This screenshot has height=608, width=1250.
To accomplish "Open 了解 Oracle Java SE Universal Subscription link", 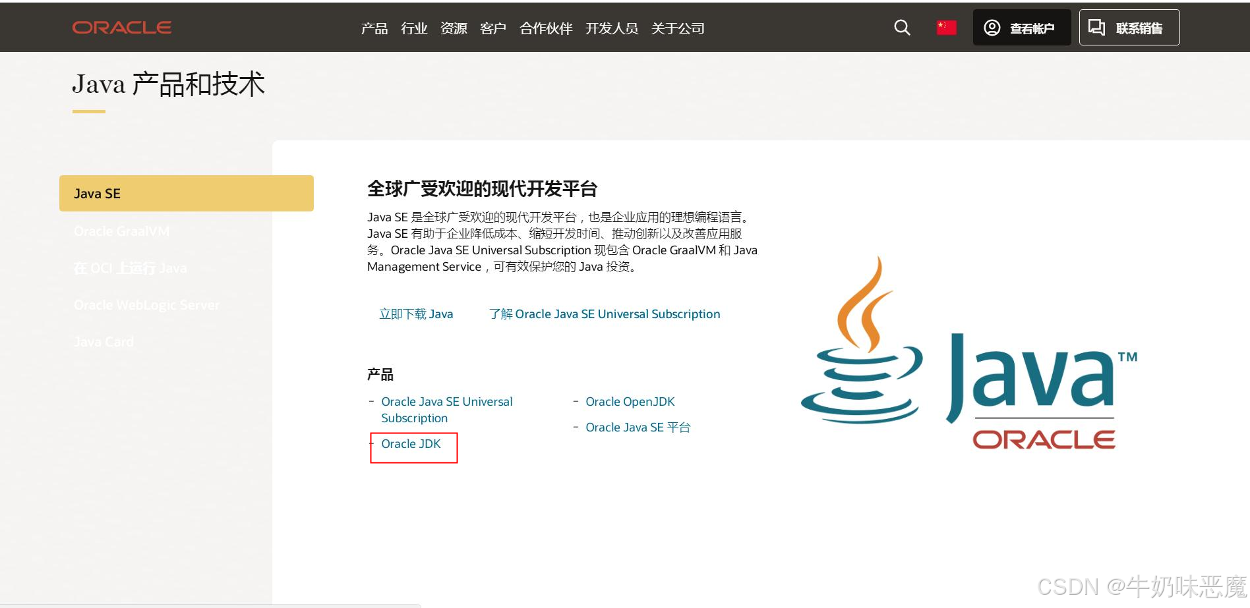I will pos(605,314).
